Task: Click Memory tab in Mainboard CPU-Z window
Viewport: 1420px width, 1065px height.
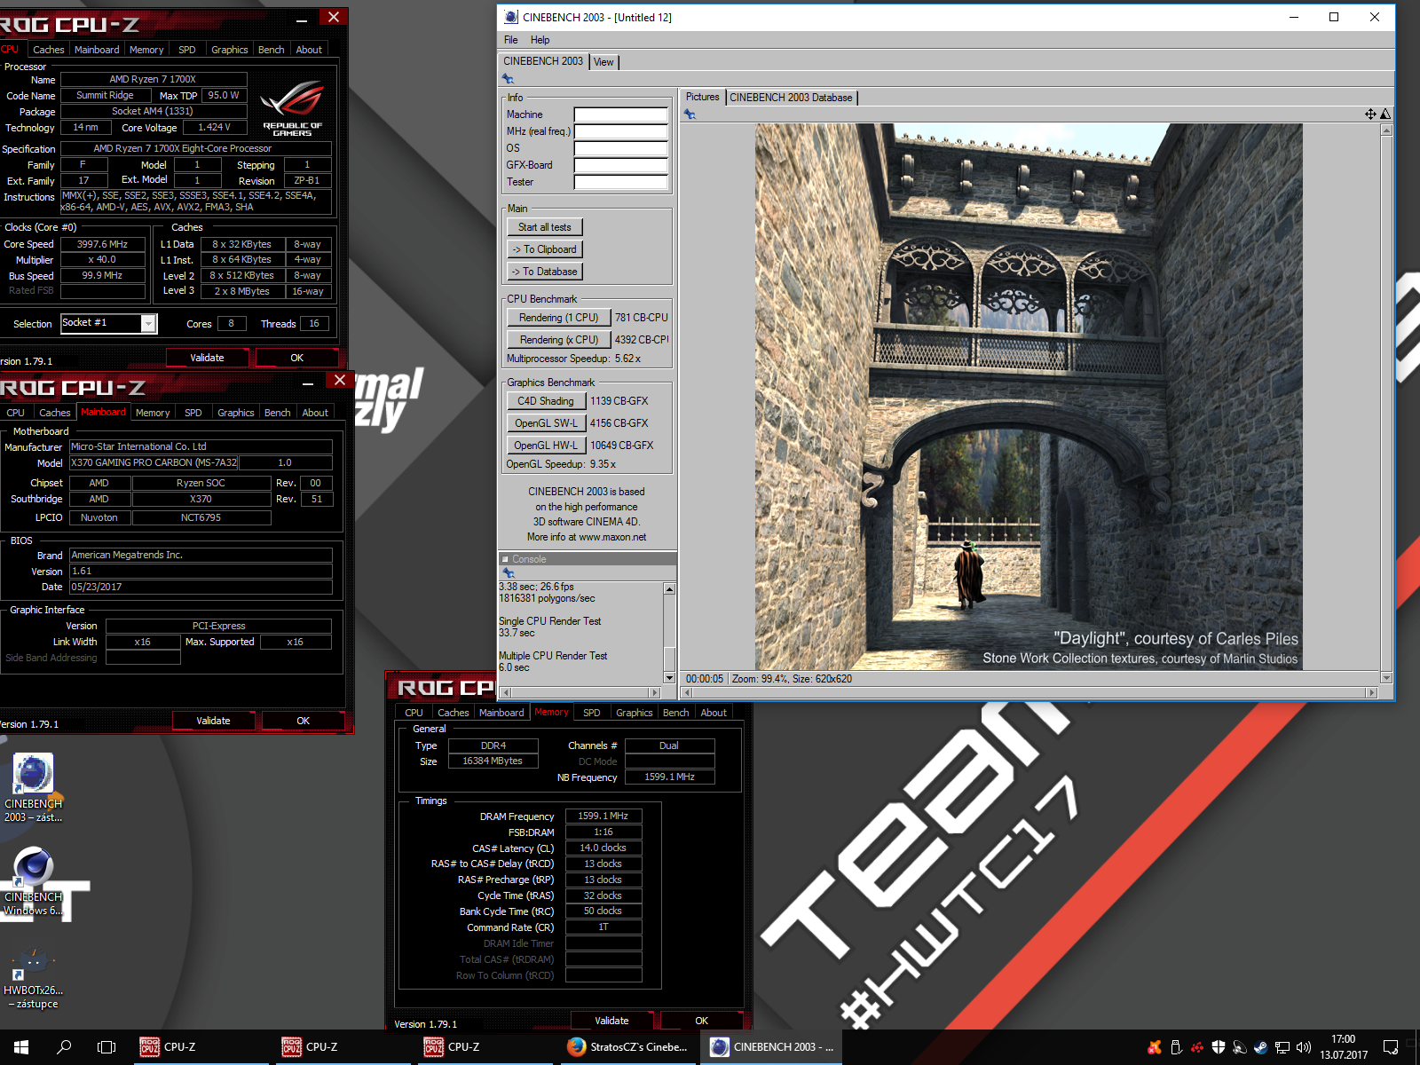Action: 153,413
